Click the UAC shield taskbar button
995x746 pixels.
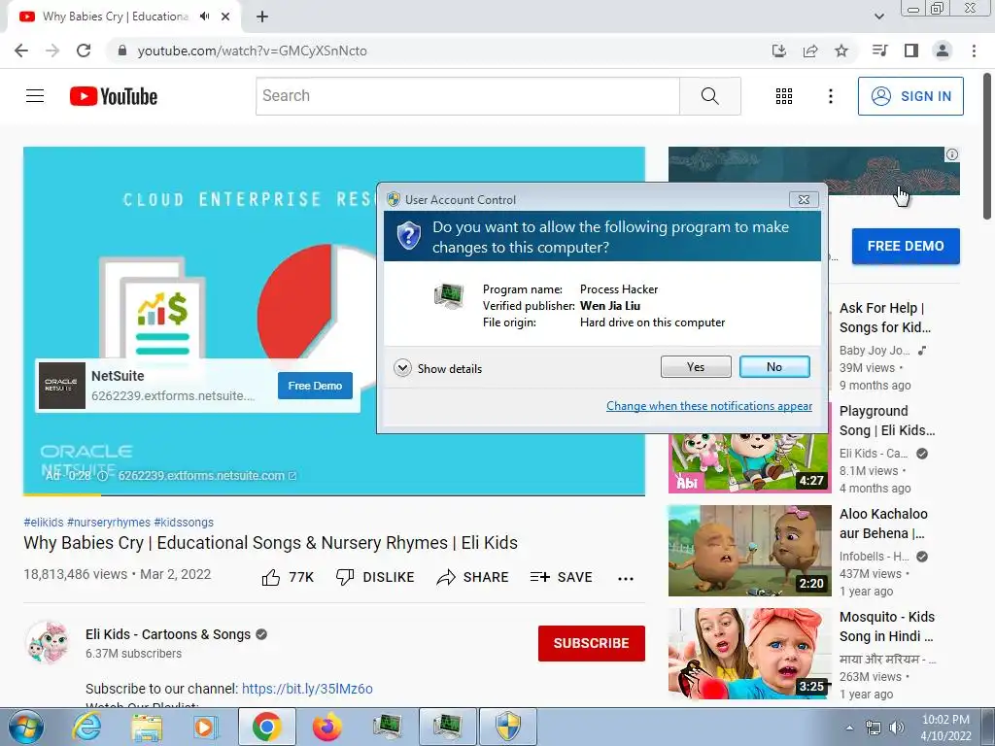click(x=507, y=728)
